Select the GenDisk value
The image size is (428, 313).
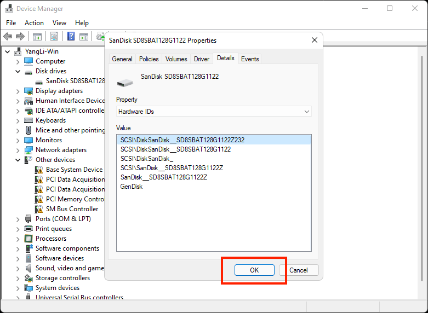(214, 187)
